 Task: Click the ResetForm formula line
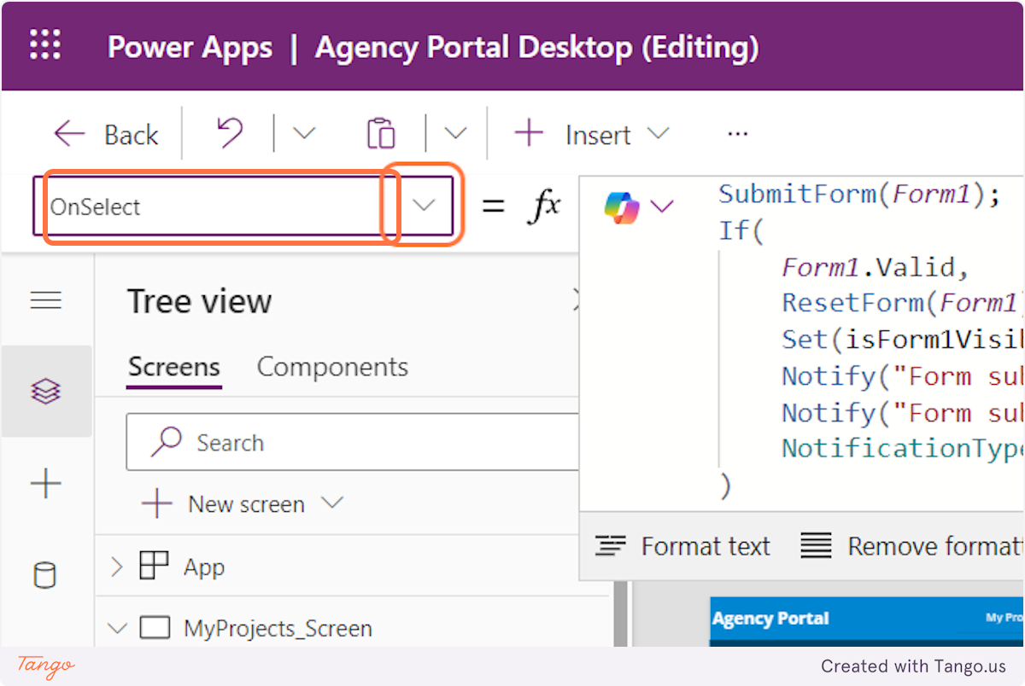coord(902,303)
